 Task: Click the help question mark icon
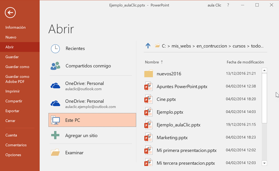coord(228,5)
